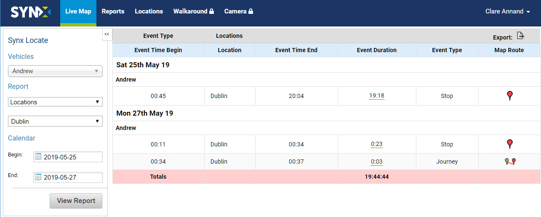Click the Export report icon
The height and width of the screenshot is (217, 541).
click(x=520, y=36)
